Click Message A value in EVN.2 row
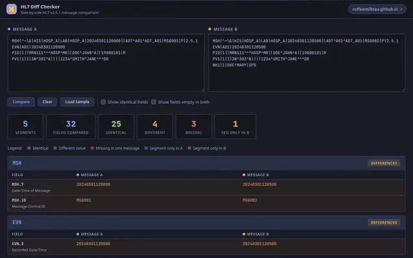Viewport: 413px width, 258px height. 93,244
